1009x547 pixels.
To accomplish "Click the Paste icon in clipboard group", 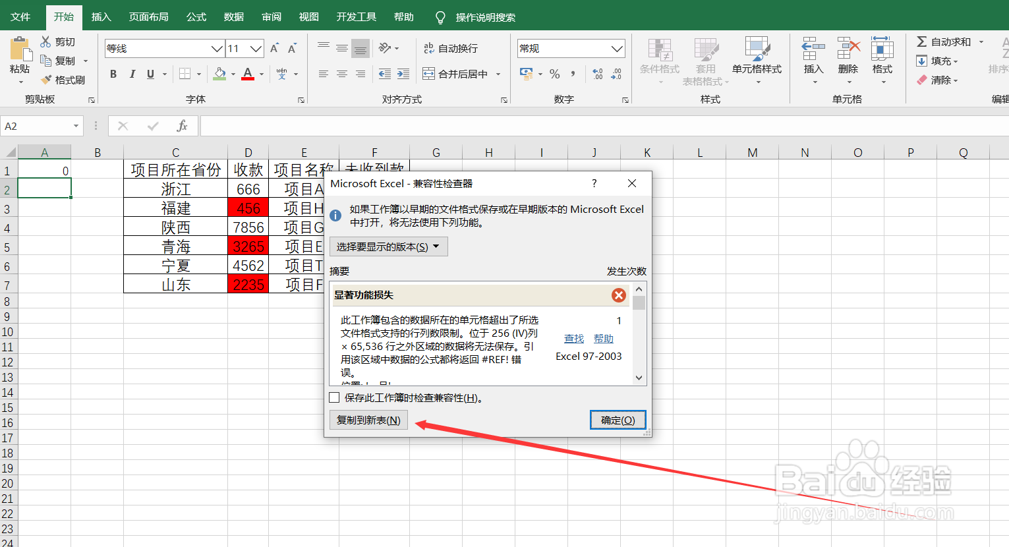I will [x=20, y=49].
